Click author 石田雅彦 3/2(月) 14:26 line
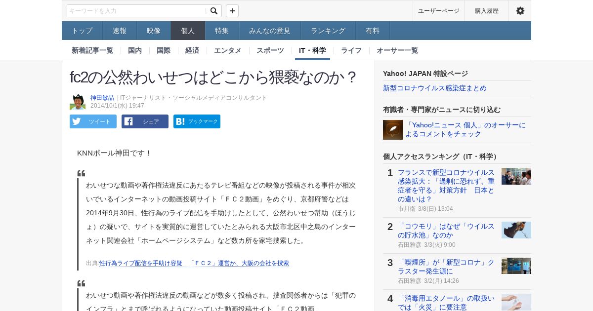Viewport: 593px width, 311px height. click(x=428, y=281)
